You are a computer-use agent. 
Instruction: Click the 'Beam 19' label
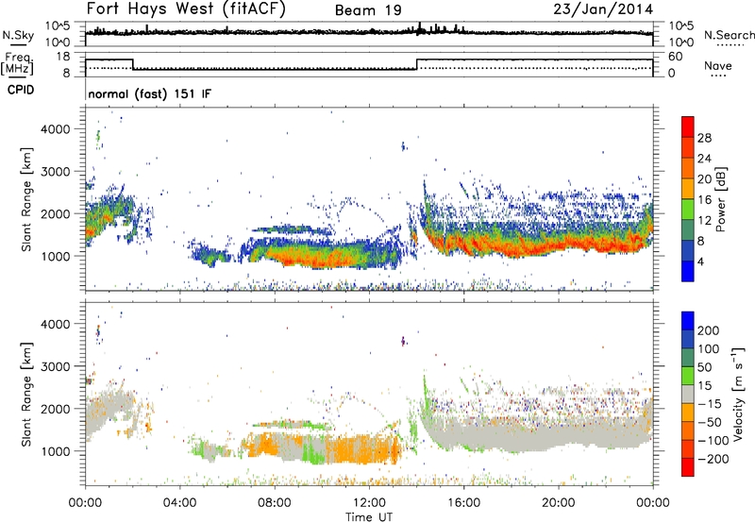pos(368,10)
